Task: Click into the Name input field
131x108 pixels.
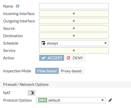Action: 74,6
